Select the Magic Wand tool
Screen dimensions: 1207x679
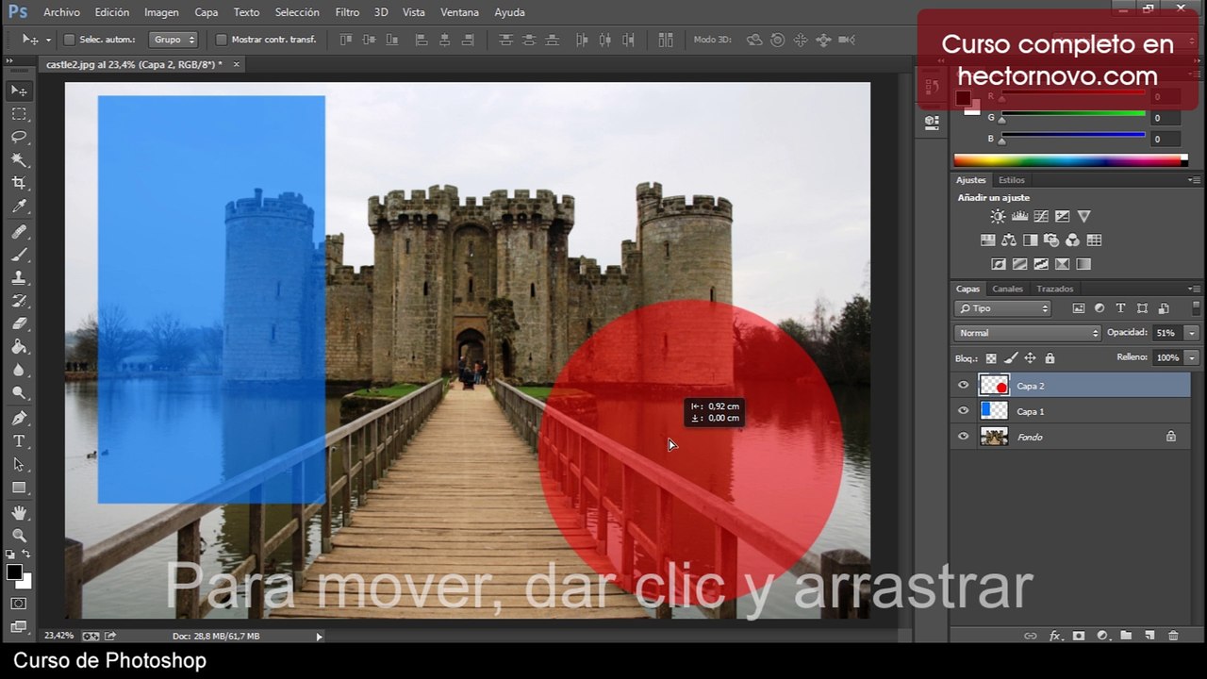[19, 160]
